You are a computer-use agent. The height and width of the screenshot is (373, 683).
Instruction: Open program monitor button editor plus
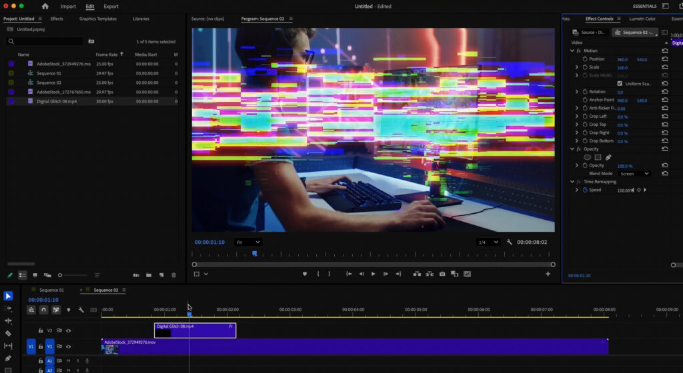coord(548,274)
